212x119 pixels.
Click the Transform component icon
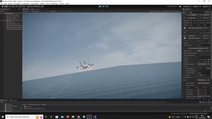pos(185,18)
